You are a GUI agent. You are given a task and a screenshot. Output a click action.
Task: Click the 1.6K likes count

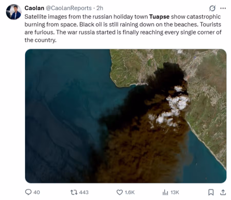(130, 192)
